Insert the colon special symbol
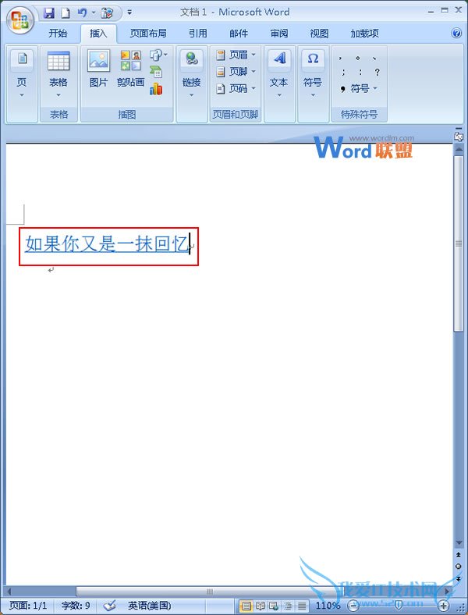Screen dimensions: 468x615 click(360, 72)
